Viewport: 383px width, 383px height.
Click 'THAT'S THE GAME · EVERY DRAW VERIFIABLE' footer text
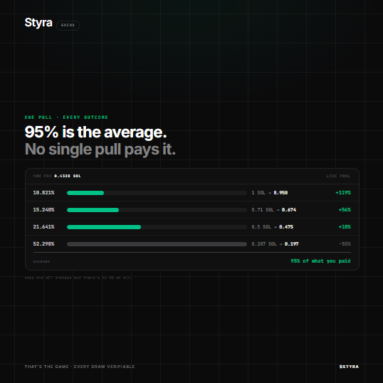(80, 367)
